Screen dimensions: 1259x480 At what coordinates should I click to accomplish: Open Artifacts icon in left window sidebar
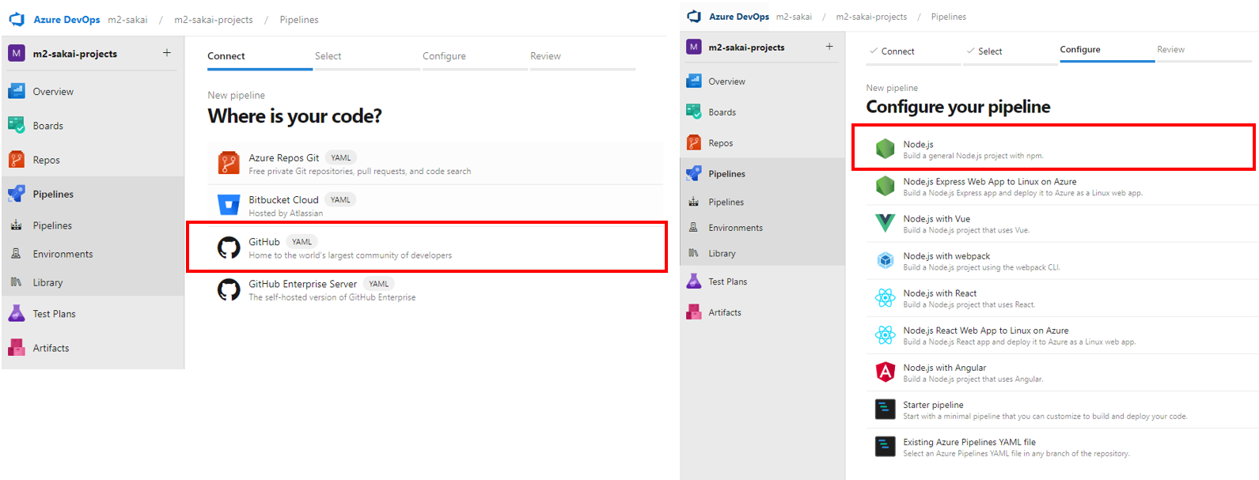17,347
